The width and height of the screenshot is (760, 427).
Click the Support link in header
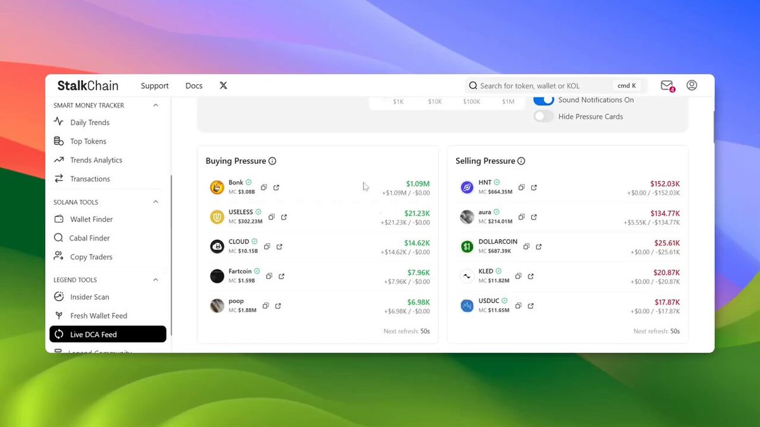(x=155, y=86)
